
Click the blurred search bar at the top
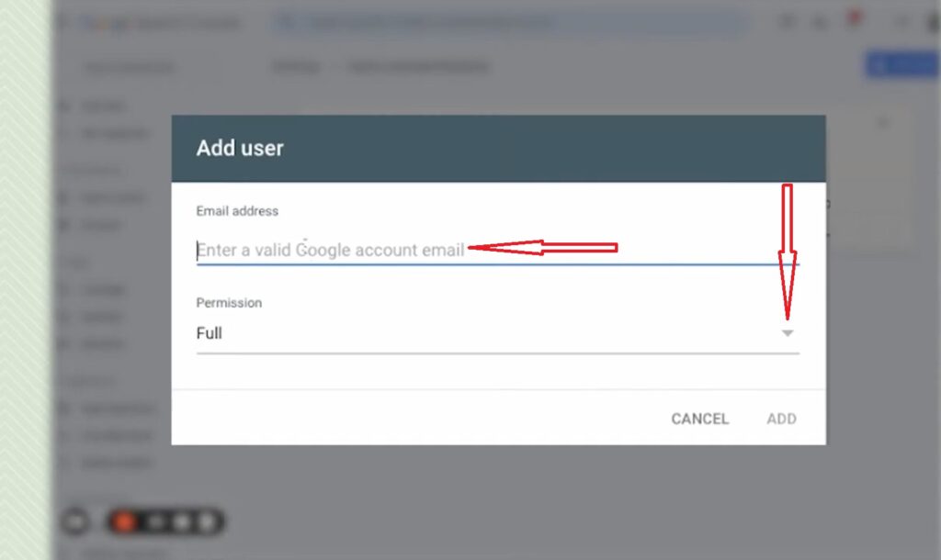(x=509, y=23)
